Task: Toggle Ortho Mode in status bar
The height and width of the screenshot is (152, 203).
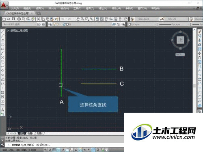Action: click(x=58, y=150)
